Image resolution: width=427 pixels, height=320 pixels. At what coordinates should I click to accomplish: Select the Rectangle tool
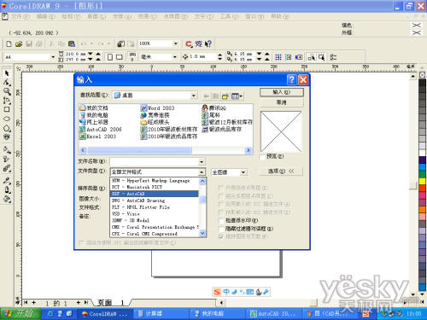coord(7,109)
